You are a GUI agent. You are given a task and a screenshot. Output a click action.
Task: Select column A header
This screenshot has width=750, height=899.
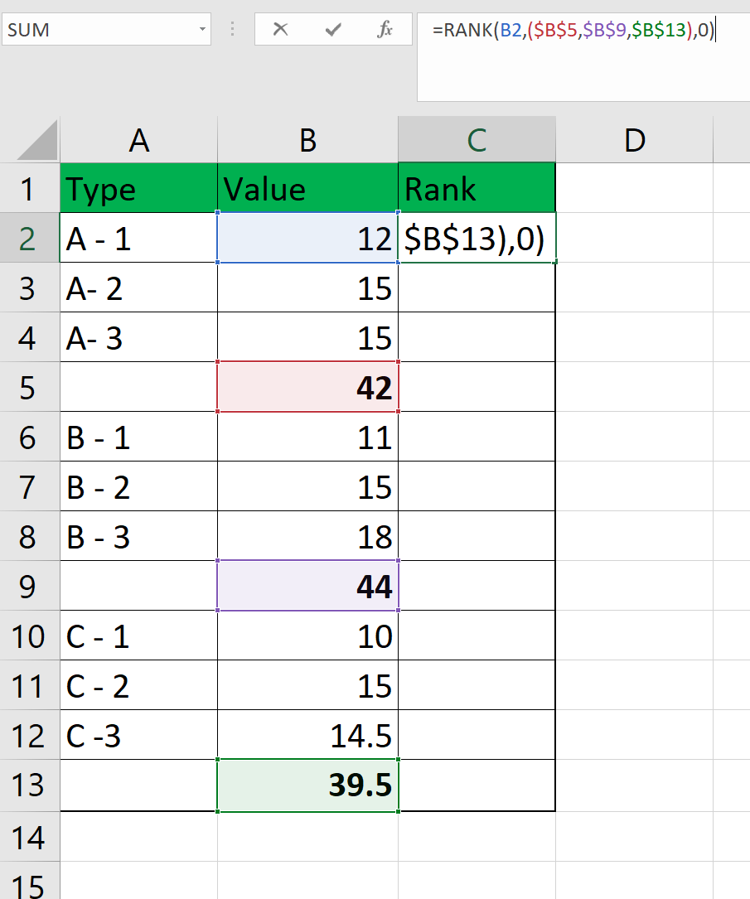pyautogui.click(x=138, y=140)
